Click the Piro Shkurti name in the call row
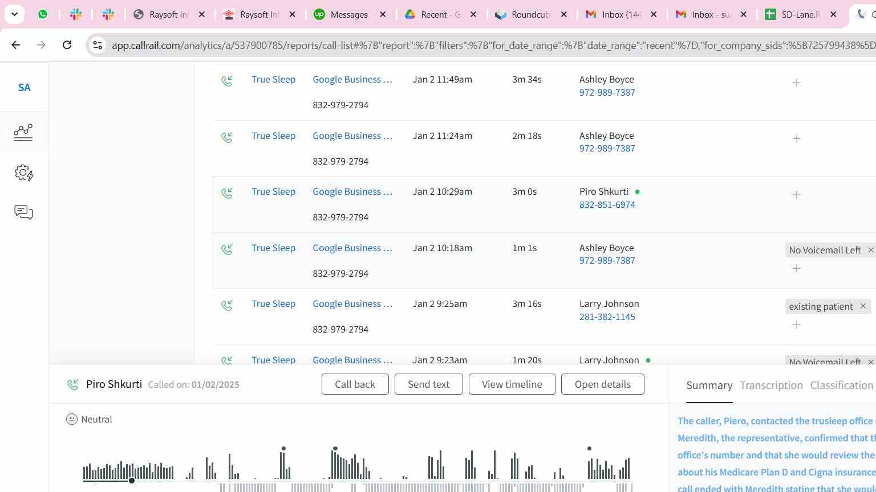The image size is (876, 492). [x=603, y=192]
